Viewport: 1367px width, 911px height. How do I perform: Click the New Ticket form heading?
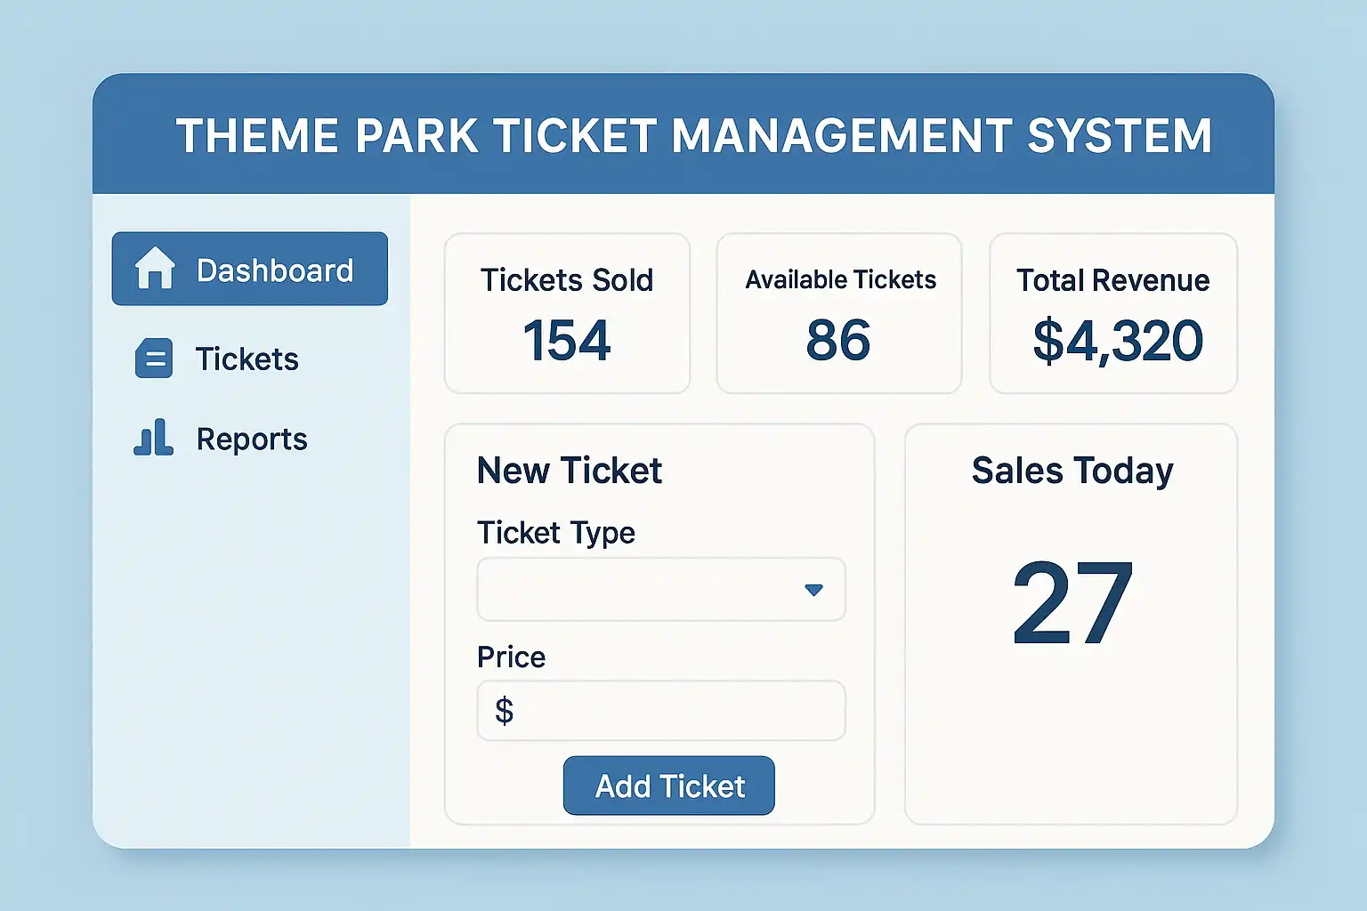click(570, 471)
